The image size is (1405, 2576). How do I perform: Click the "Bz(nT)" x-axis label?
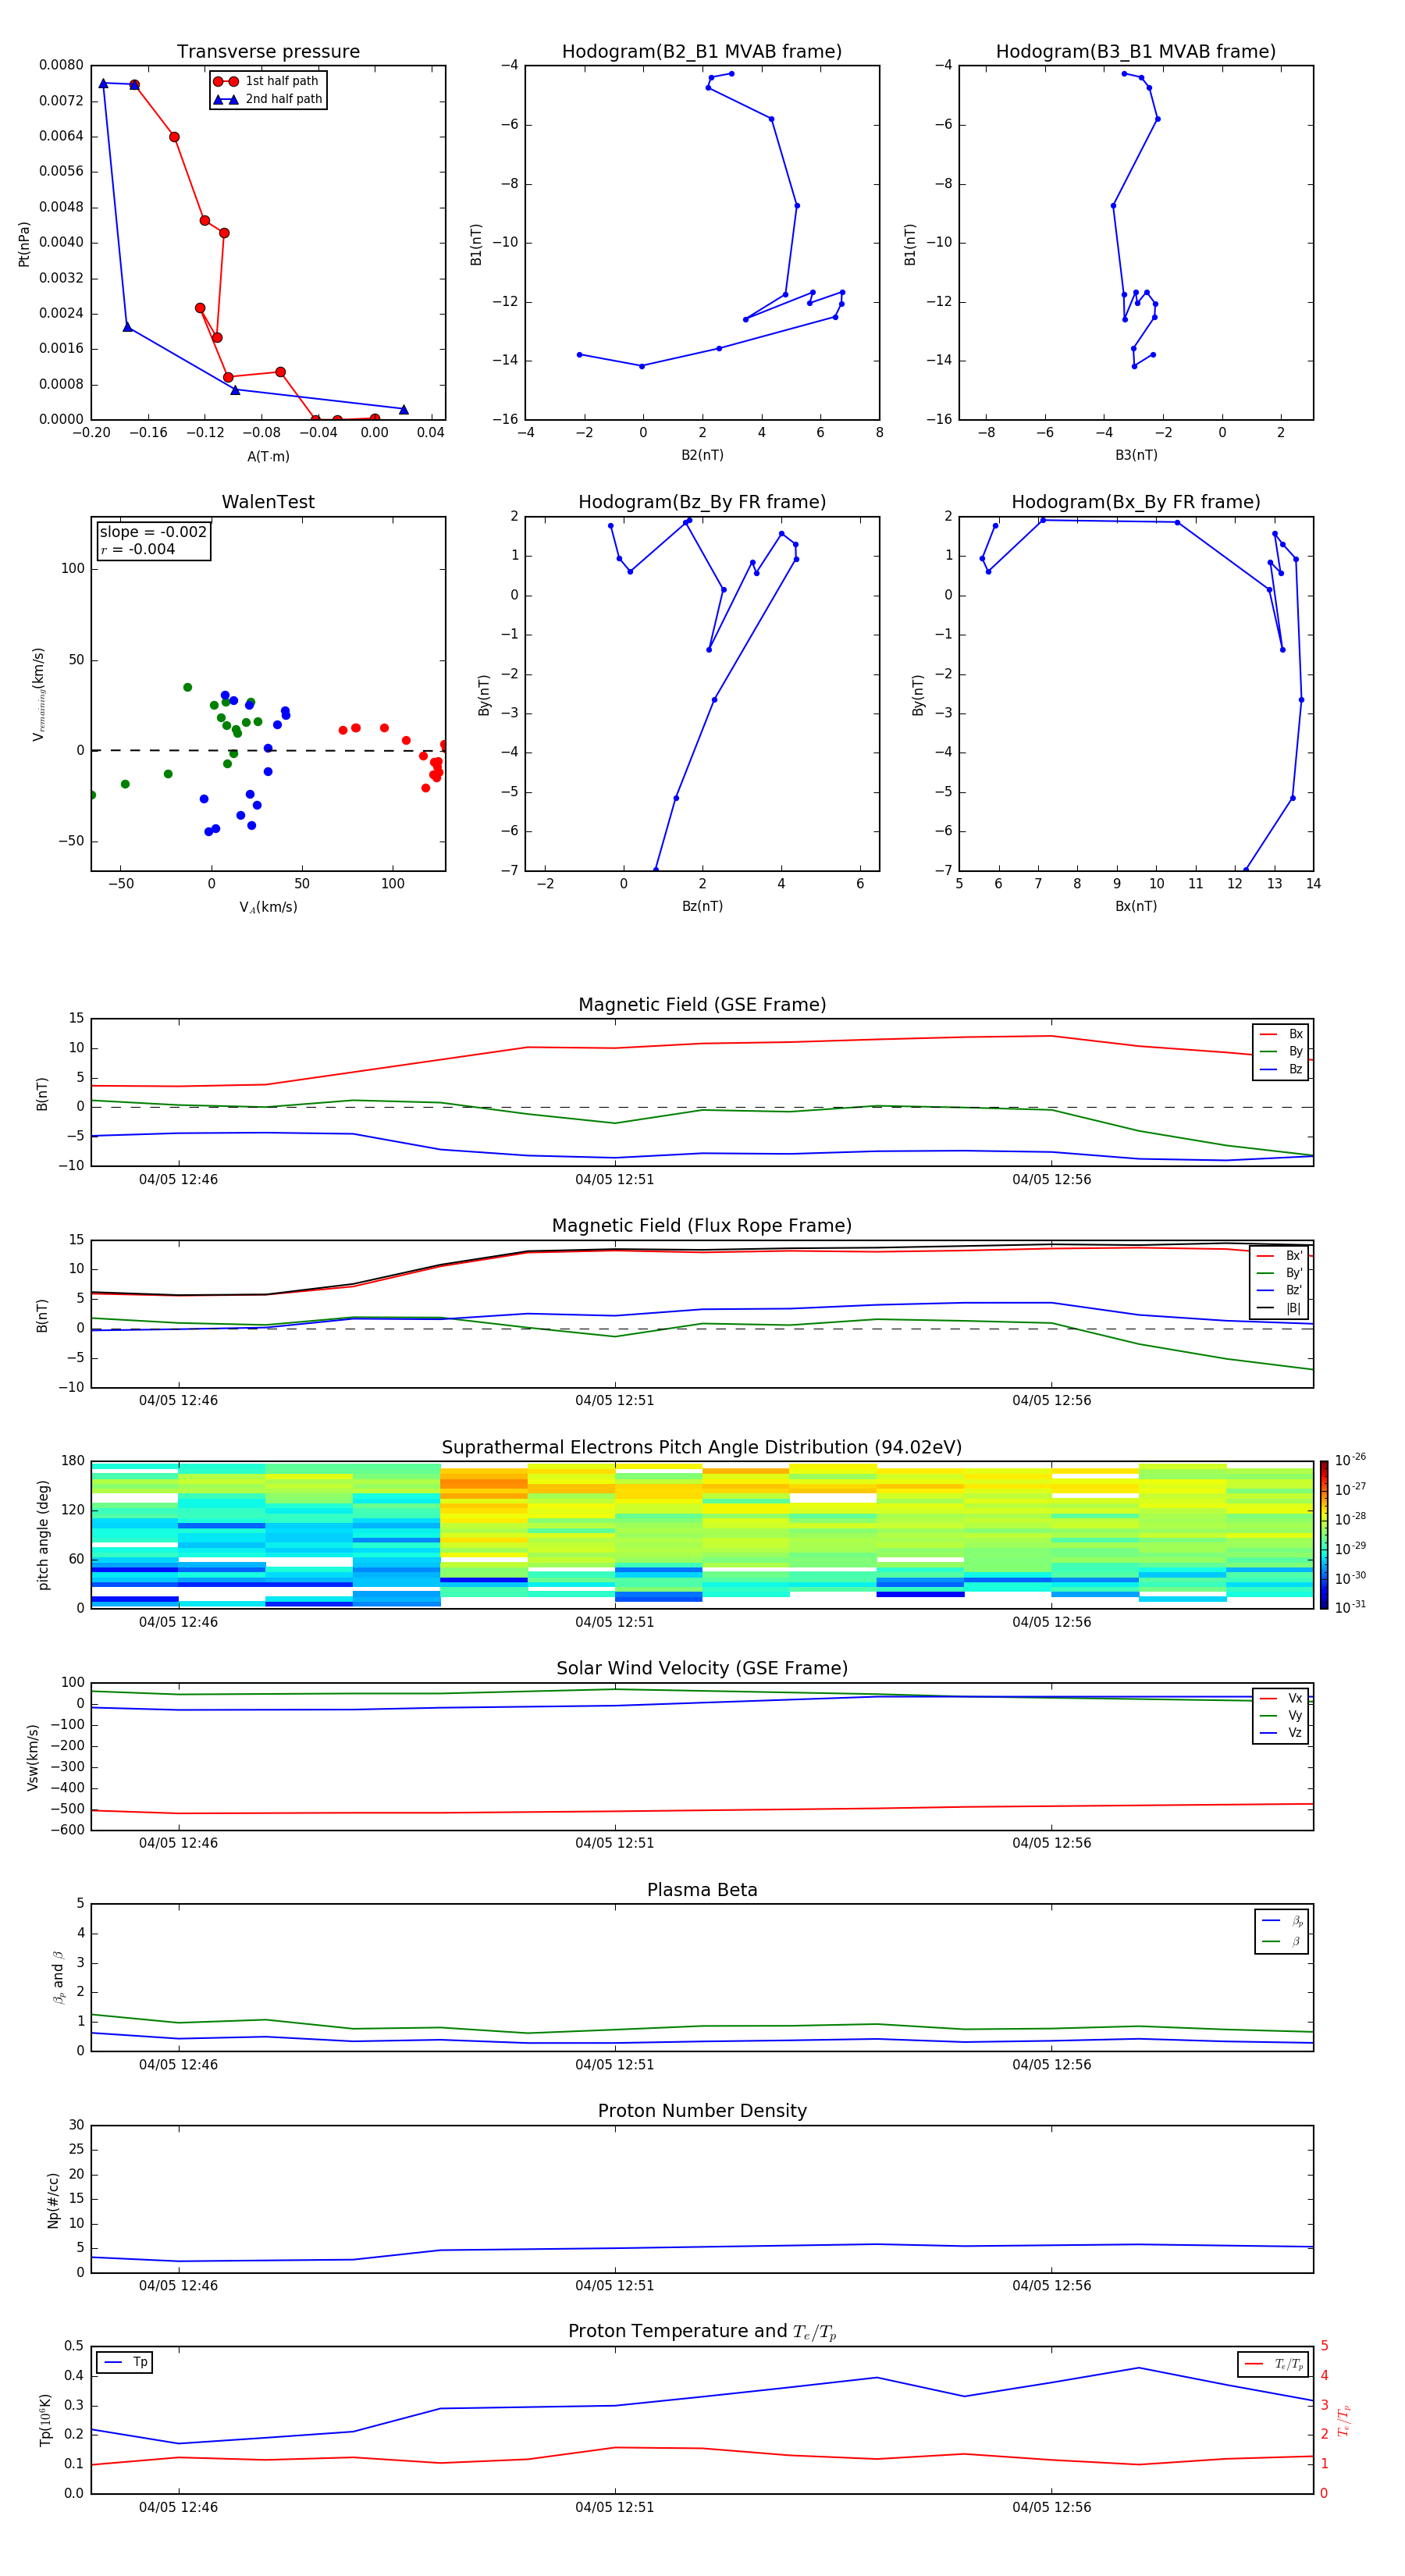(x=702, y=906)
